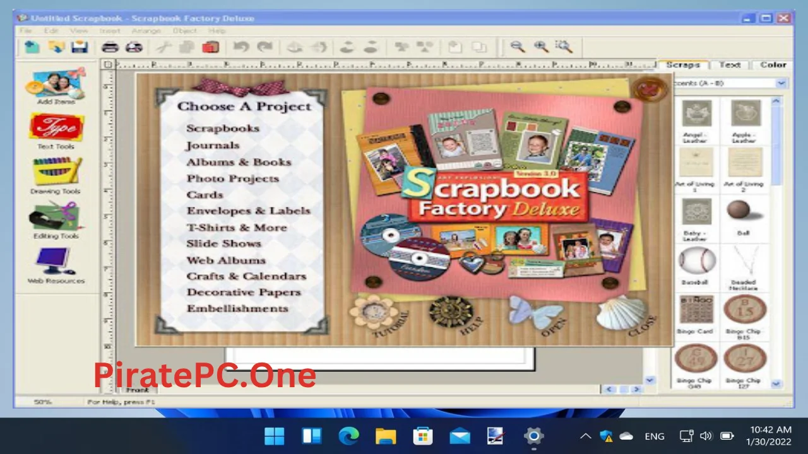Select the Front page tab
Image resolution: width=808 pixels, height=454 pixels.
pyautogui.click(x=137, y=390)
